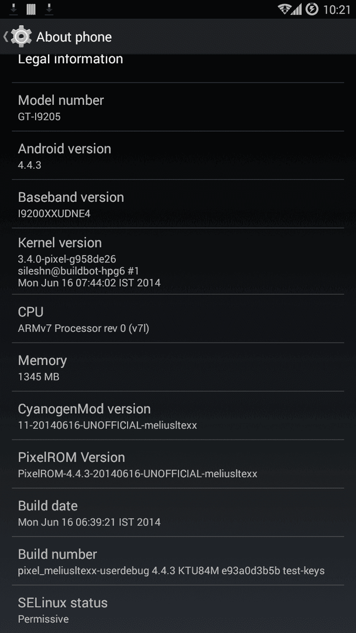Screen dimensions: 356x633
Task: Tap the Build number entry
Action: click(x=178, y=561)
